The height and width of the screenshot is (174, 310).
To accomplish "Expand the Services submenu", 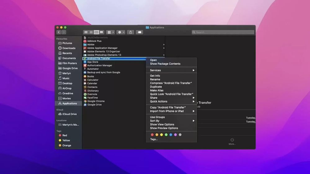I will [x=171, y=70].
